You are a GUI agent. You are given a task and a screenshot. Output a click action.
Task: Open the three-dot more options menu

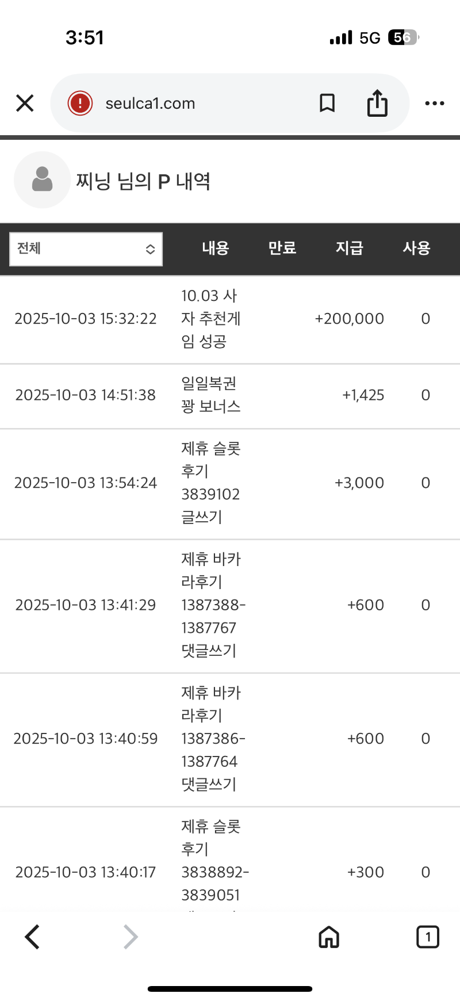click(434, 104)
